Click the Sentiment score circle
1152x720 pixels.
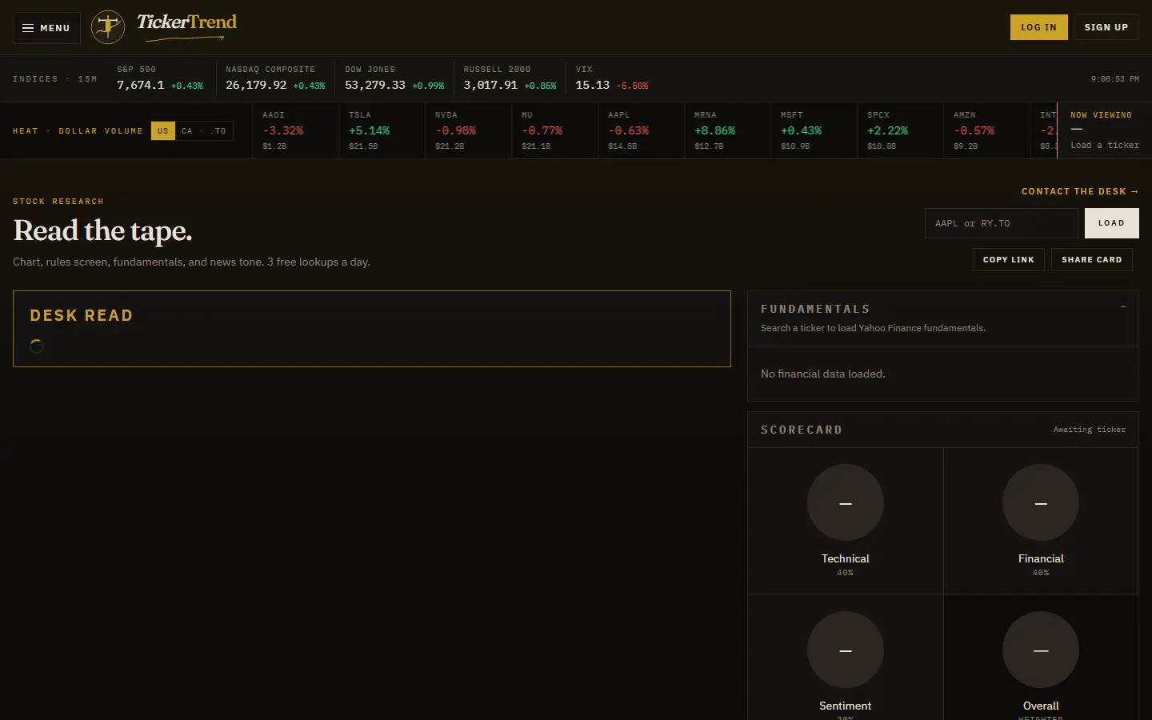[846, 650]
